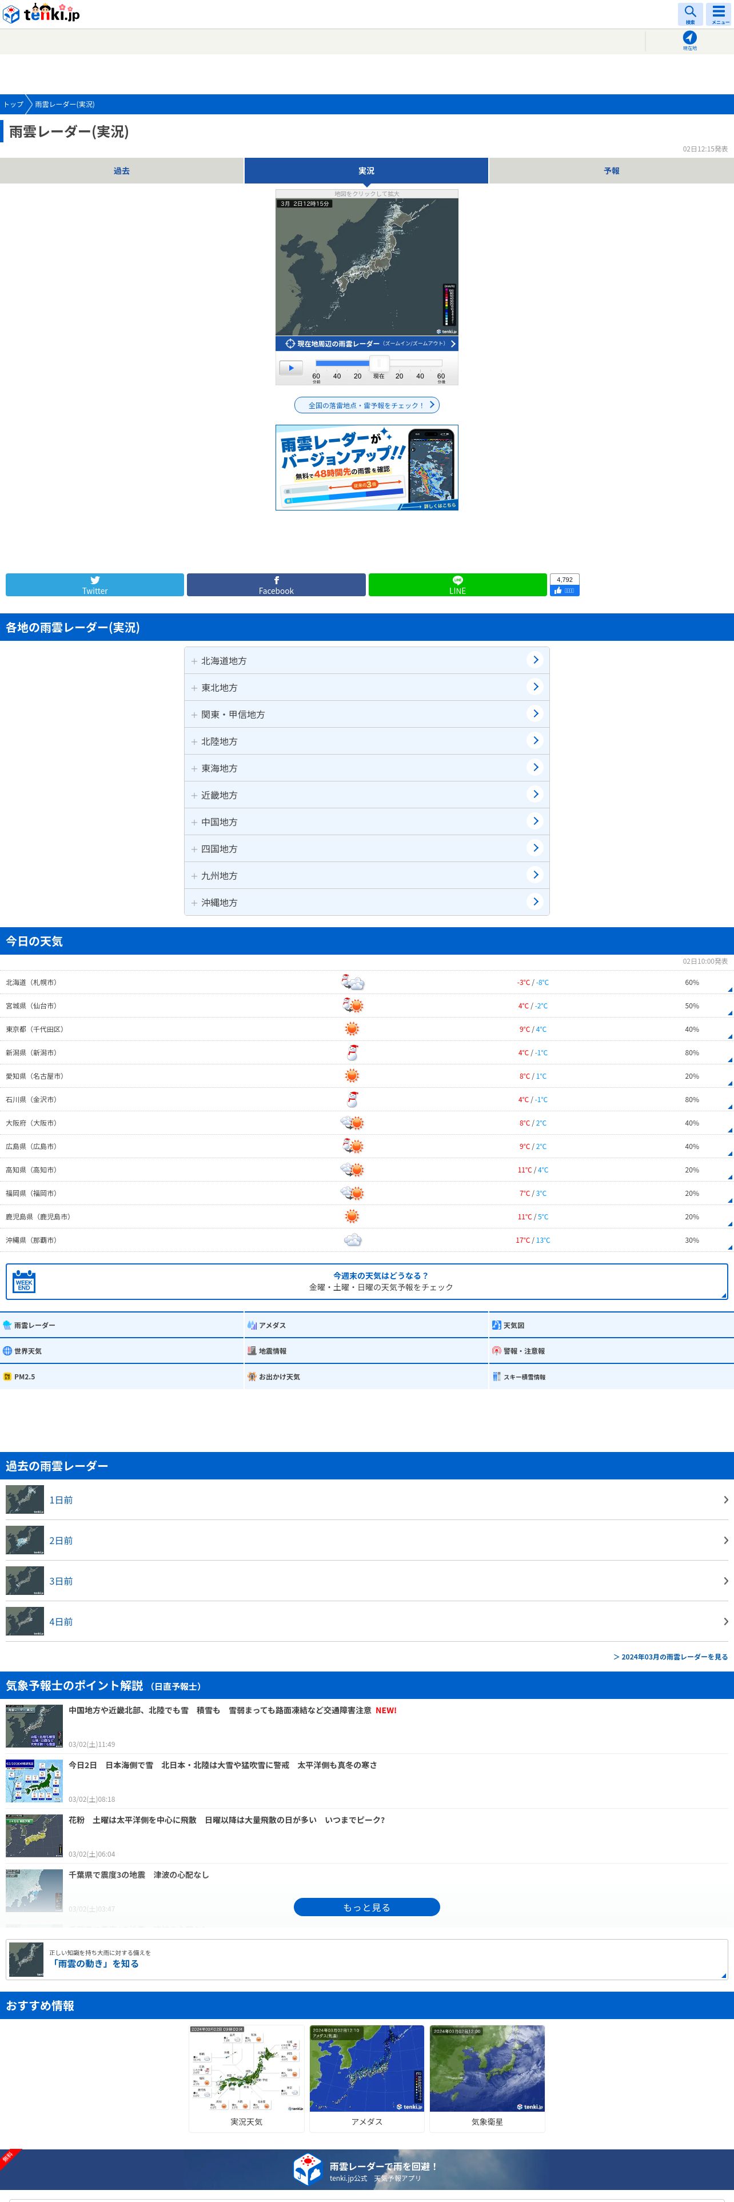Open 世界天気 quick link

point(121,1351)
